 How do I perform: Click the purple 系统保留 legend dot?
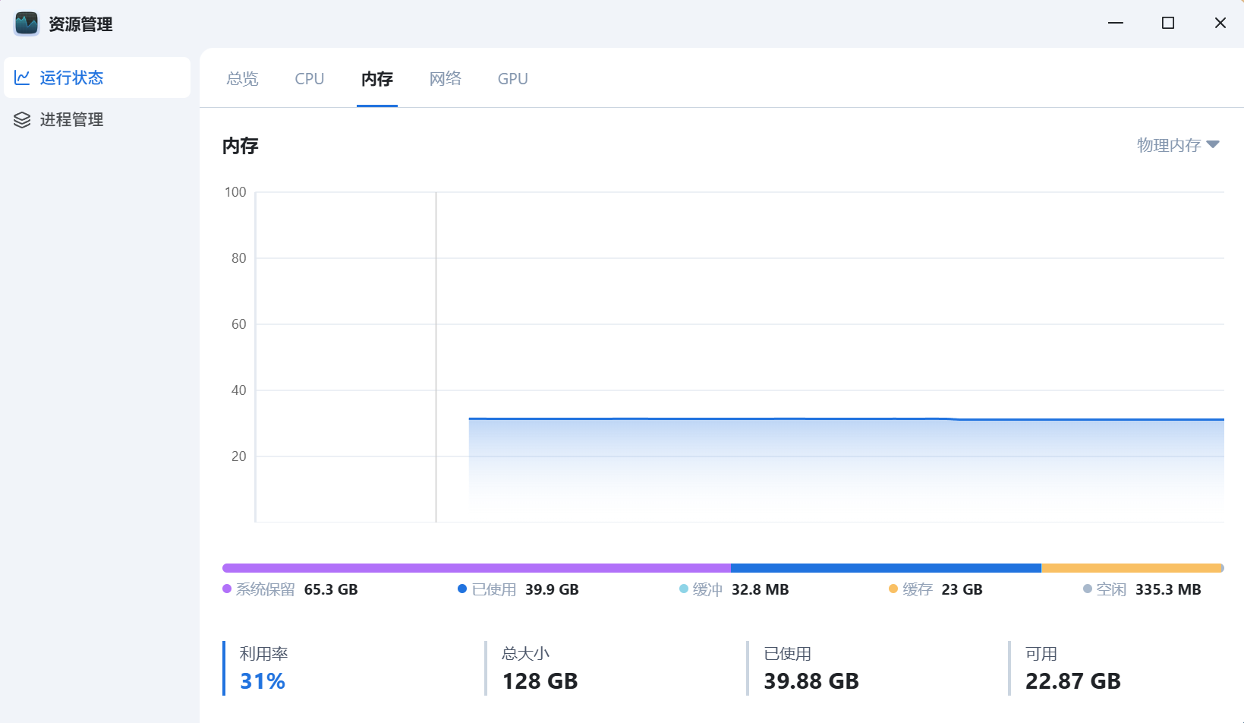(227, 589)
